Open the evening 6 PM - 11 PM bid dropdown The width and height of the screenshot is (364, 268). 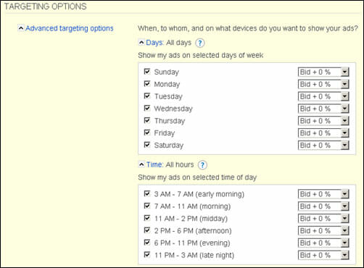[x=323, y=243]
